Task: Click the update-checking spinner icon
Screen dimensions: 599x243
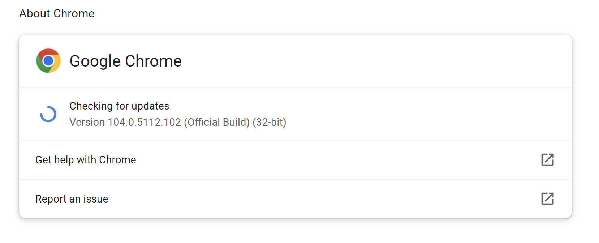Action: coord(48,114)
